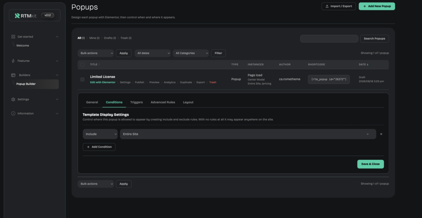Open the bottom Bulk actions dropdown
422x218 pixels.
coord(96,184)
